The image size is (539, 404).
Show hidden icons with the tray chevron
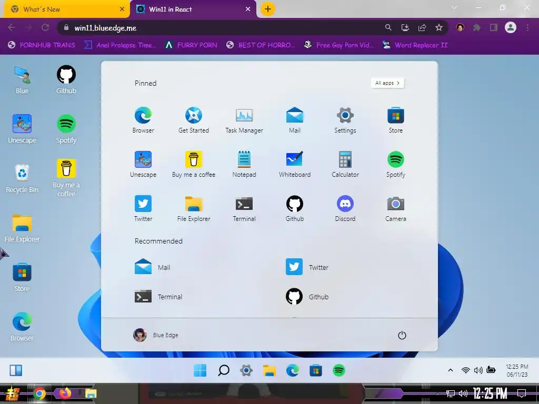[451, 370]
